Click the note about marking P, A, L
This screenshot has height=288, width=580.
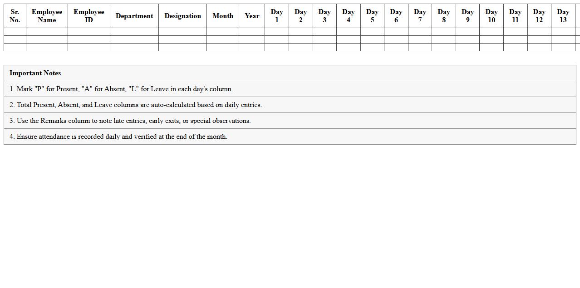(x=121, y=89)
